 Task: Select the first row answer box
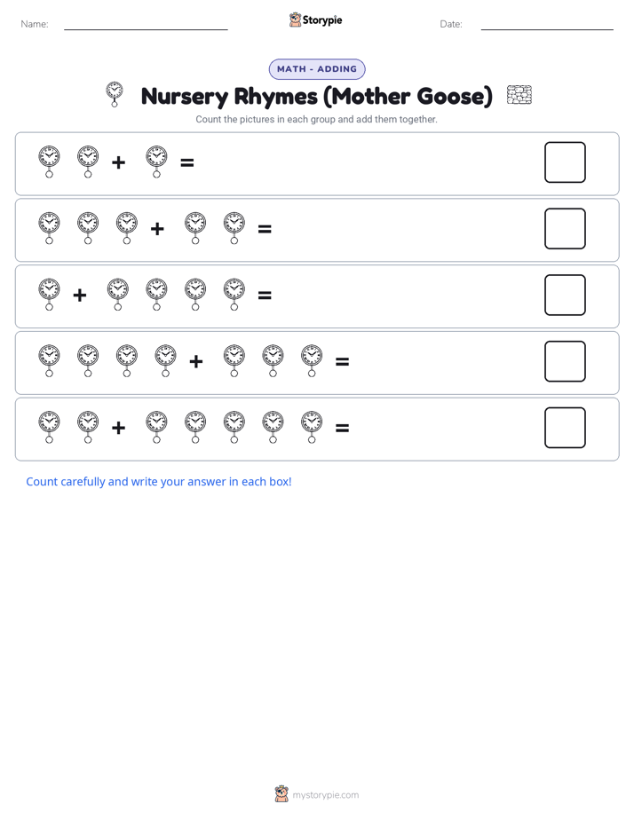(x=565, y=162)
